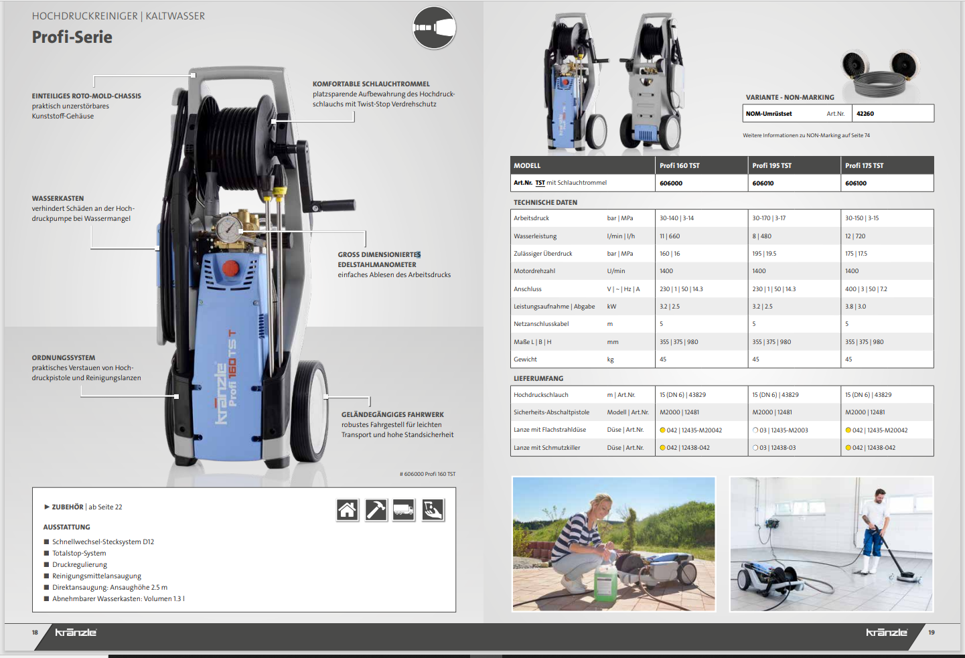Click the 'EINTEILIGES ROTO-MOLD-CHASSIS' label
This screenshot has height=658, width=965.
(86, 96)
